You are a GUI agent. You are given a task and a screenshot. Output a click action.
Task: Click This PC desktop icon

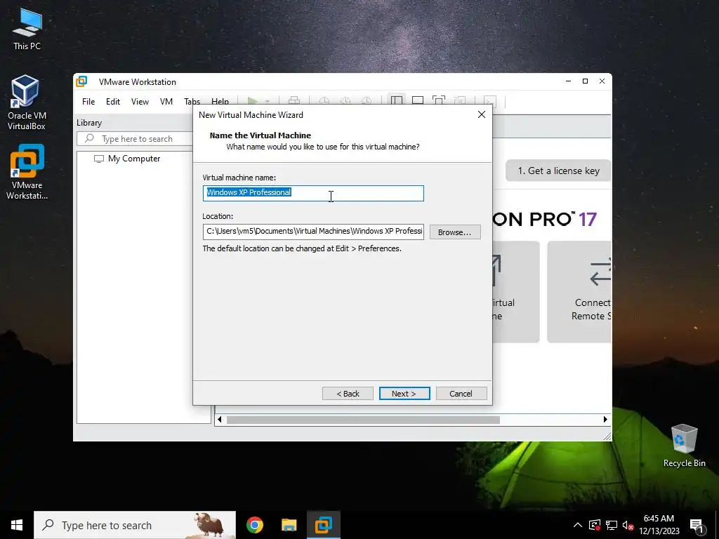tap(27, 28)
